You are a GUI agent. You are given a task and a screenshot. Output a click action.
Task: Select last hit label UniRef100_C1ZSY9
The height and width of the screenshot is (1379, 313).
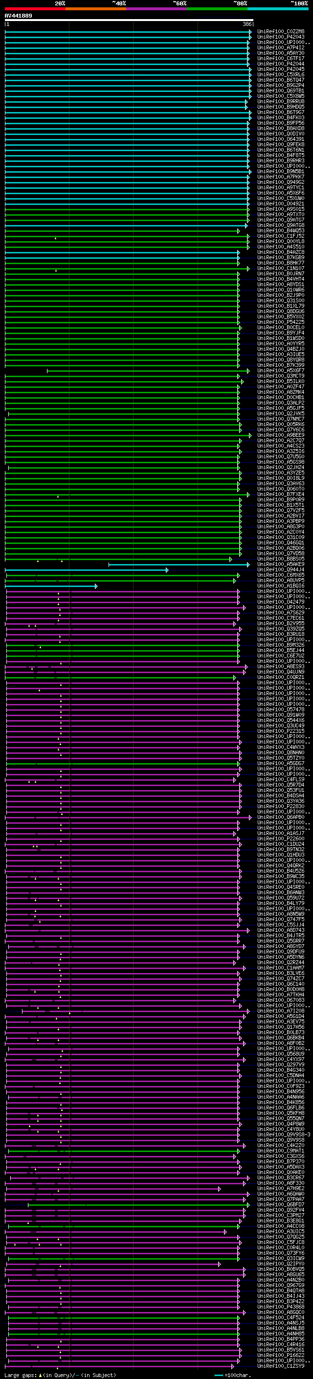281,1366
